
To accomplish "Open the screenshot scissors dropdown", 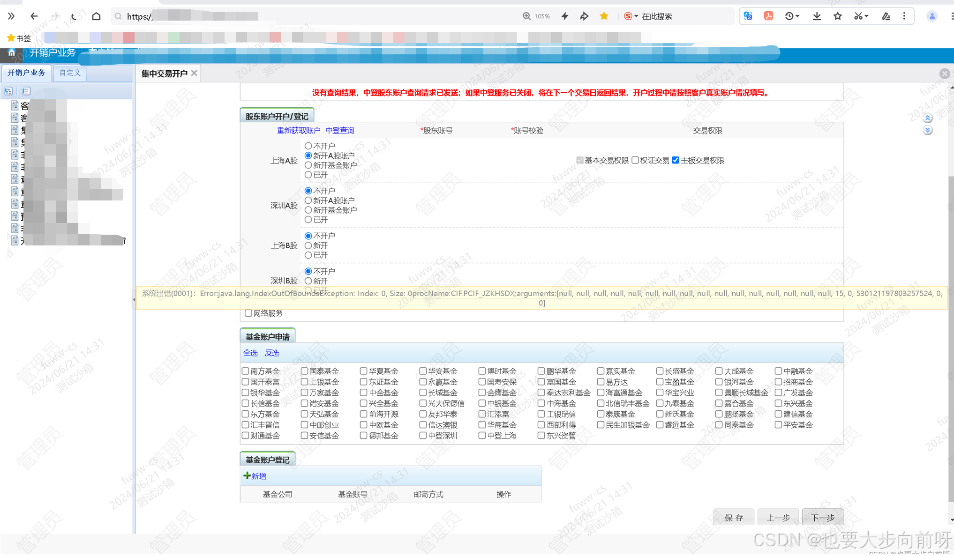I will 866,16.
